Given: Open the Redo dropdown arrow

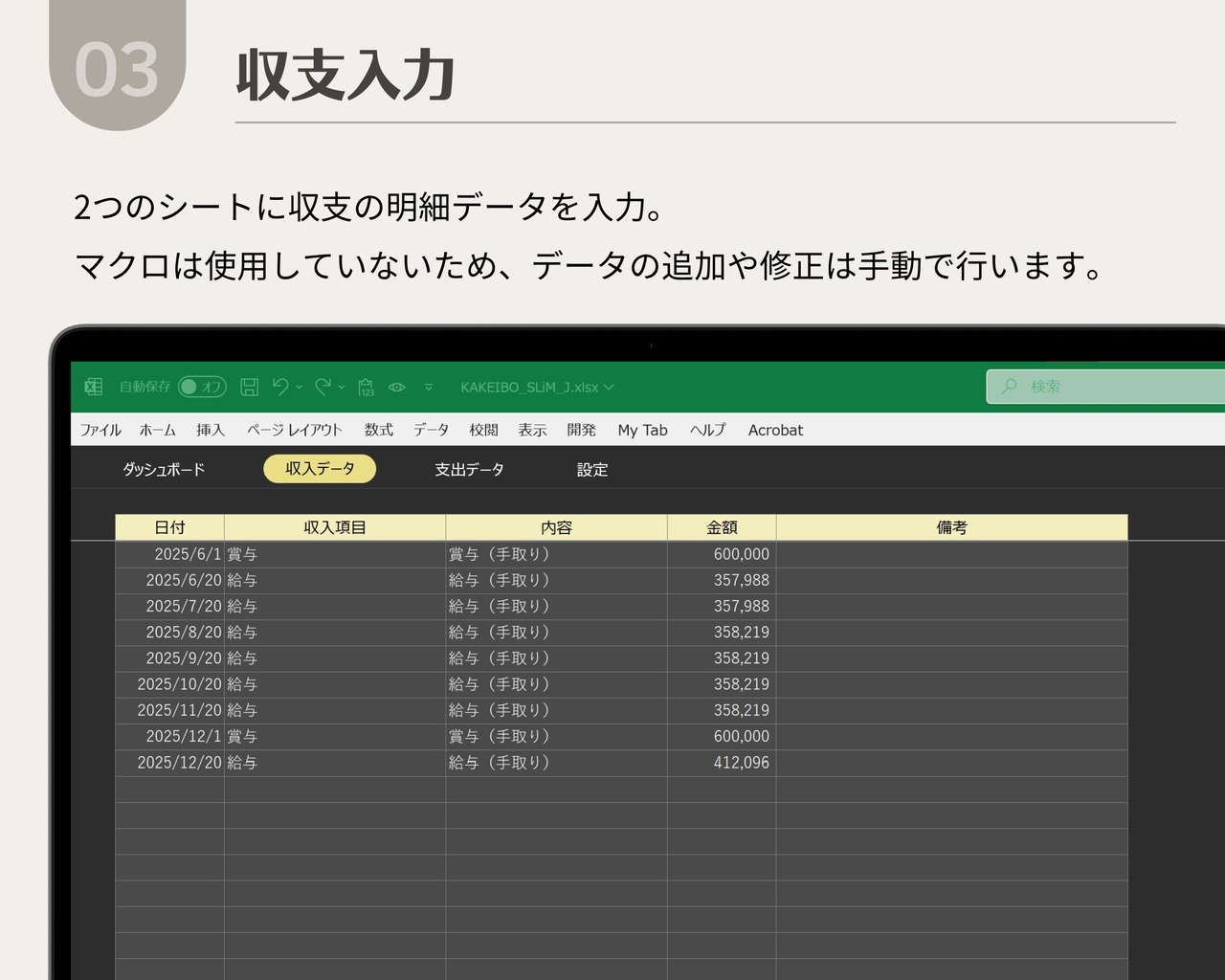Looking at the screenshot, I should (x=341, y=389).
